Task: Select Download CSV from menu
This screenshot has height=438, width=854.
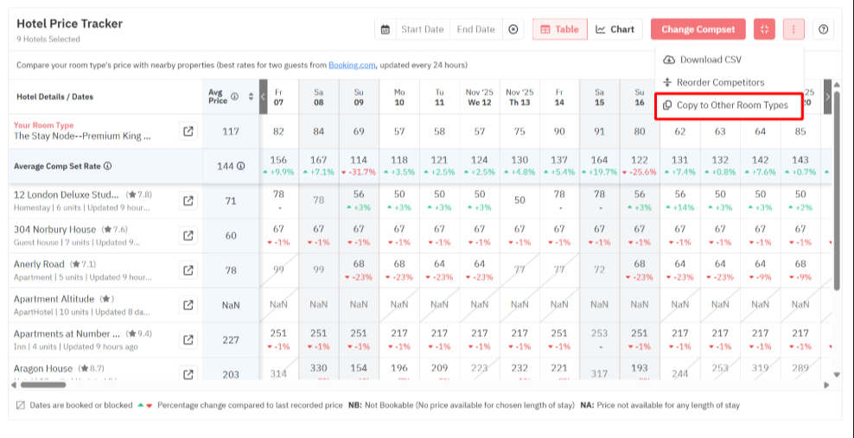Action: pos(710,60)
